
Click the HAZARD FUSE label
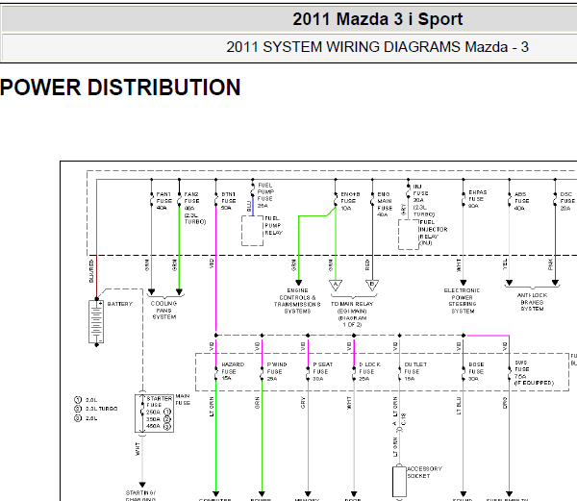click(x=232, y=371)
